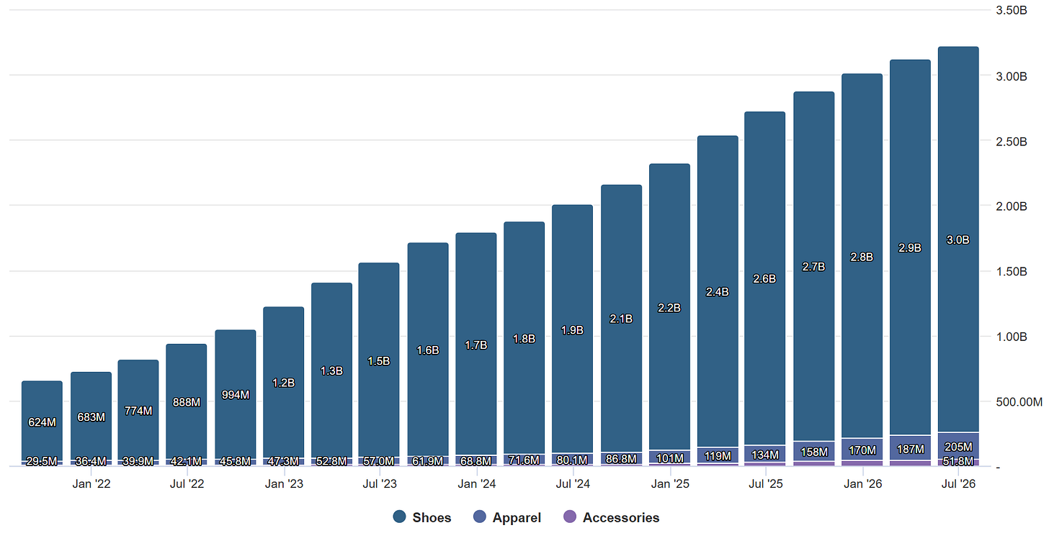Toggle the Apparel series via its legend label

point(517,517)
